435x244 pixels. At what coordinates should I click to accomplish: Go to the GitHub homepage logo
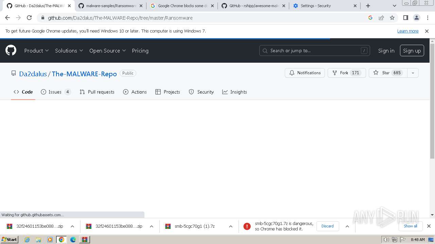(11, 50)
